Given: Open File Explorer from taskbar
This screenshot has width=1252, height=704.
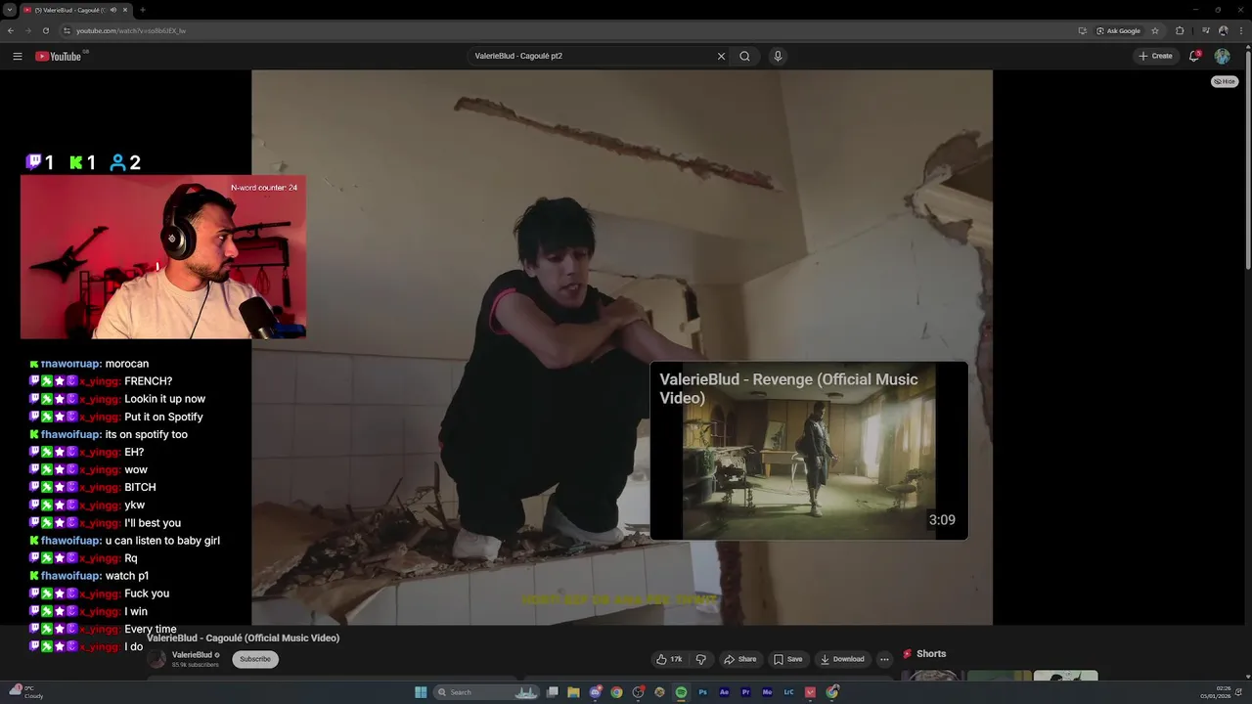Looking at the screenshot, I should pyautogui.click(x=573, y=692).
